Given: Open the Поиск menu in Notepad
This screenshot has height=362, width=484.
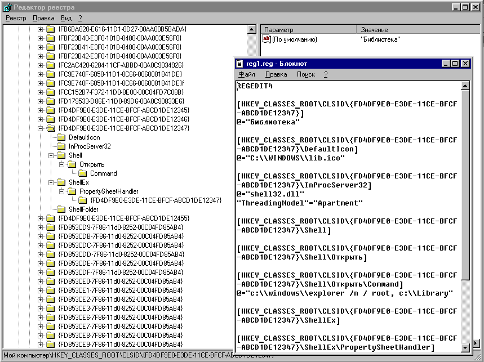Looking at the screenshot, I should click(305, 74).
